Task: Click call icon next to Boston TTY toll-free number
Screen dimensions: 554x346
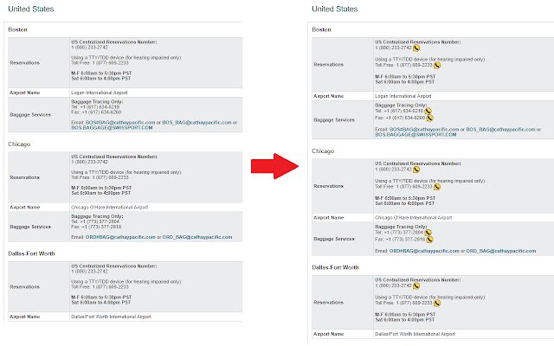Action: pos(437,66)
